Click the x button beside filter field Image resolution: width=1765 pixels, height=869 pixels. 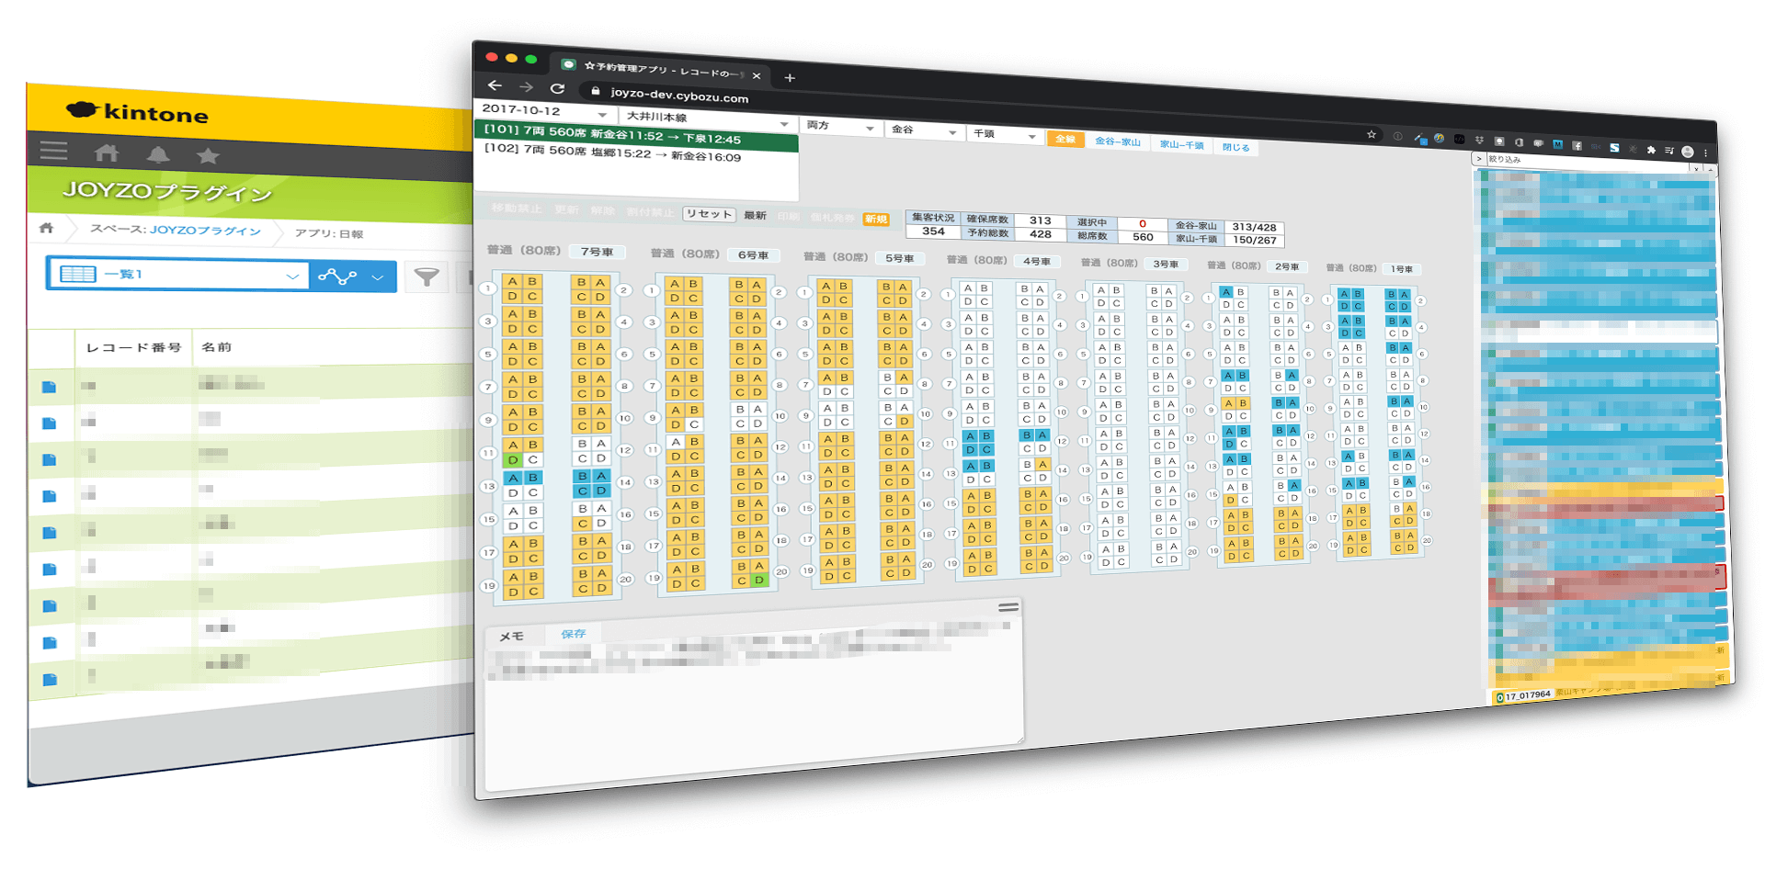[x=1697, y=168]
